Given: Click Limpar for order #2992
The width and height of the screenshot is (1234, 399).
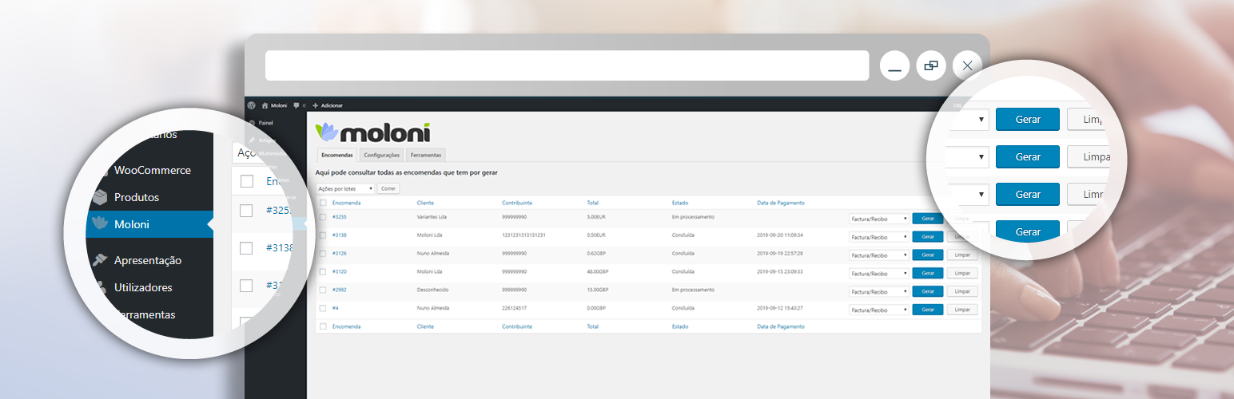Looking at the screenshot, I should click(962, 291).
